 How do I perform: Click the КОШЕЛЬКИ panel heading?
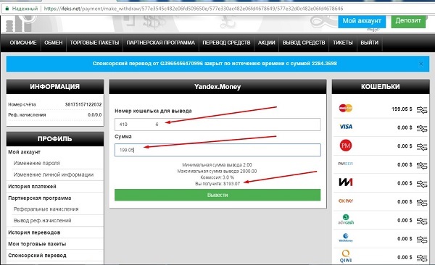381,87
